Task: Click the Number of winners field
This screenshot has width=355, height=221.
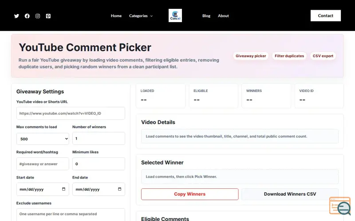Action: pyautogui.click(x=99, y=138)
